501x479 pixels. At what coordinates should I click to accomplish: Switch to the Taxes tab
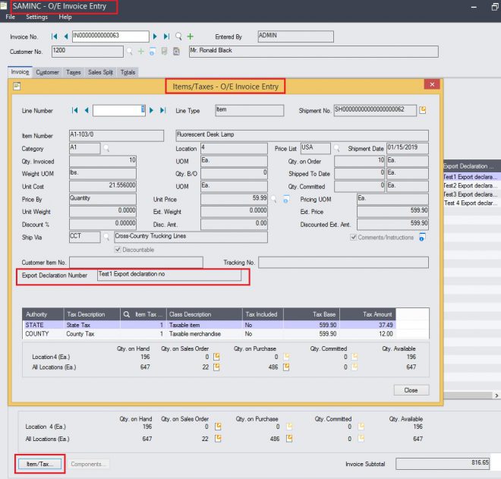74,72
